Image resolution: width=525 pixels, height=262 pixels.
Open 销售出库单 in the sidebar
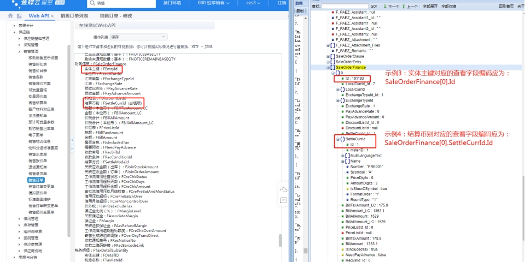pyautogui.click(x=38, y=154)
